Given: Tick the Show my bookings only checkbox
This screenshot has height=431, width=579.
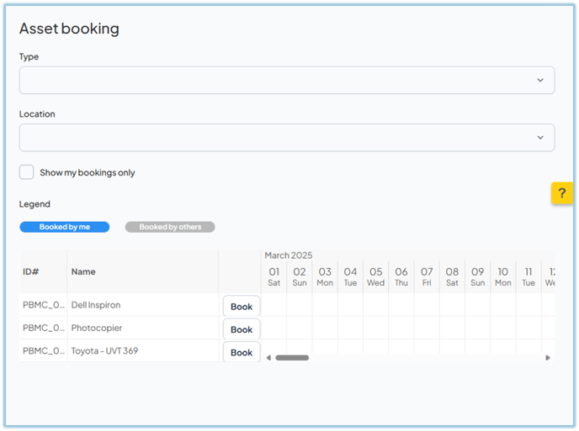Looking at the screenshot, I should 27,172.
